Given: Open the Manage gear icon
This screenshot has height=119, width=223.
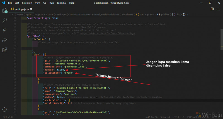Looking at the screenshot, I should pyautogui.click(x=4, y=110).
